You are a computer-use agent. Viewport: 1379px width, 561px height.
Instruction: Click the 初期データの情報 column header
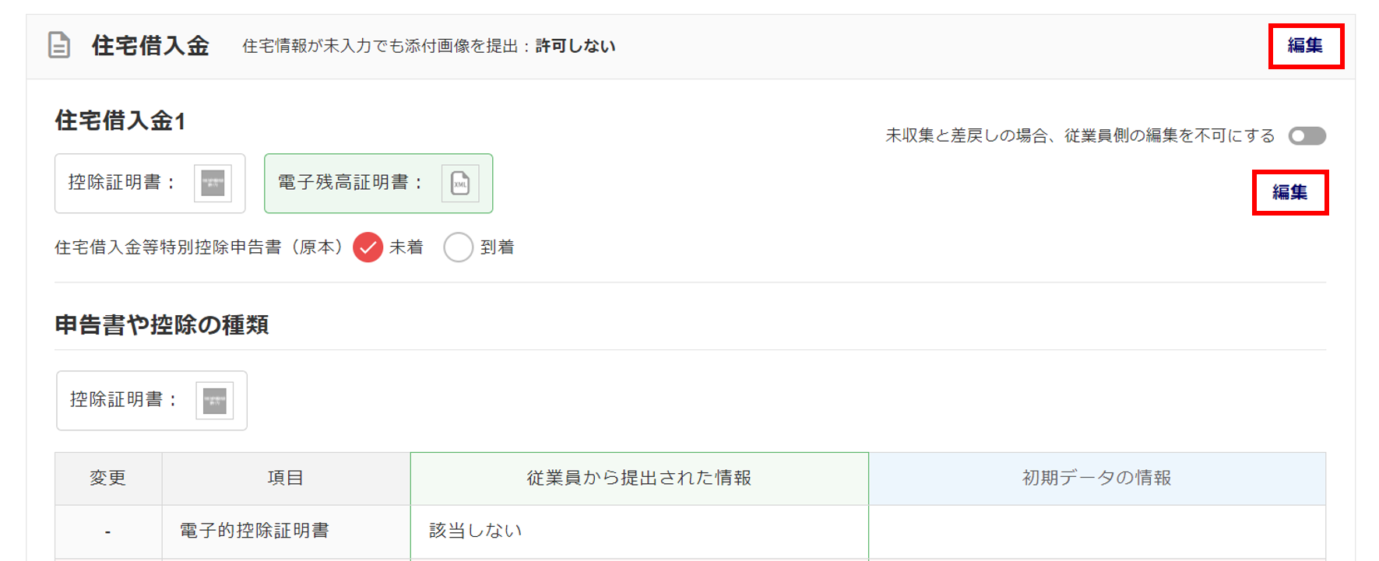pos(1097,479)
